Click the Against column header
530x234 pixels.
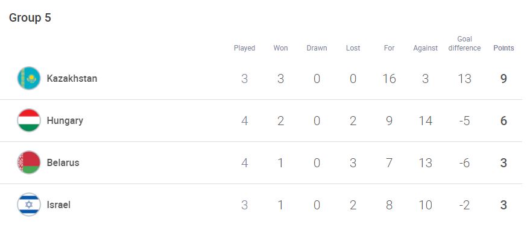pos(425,48)
